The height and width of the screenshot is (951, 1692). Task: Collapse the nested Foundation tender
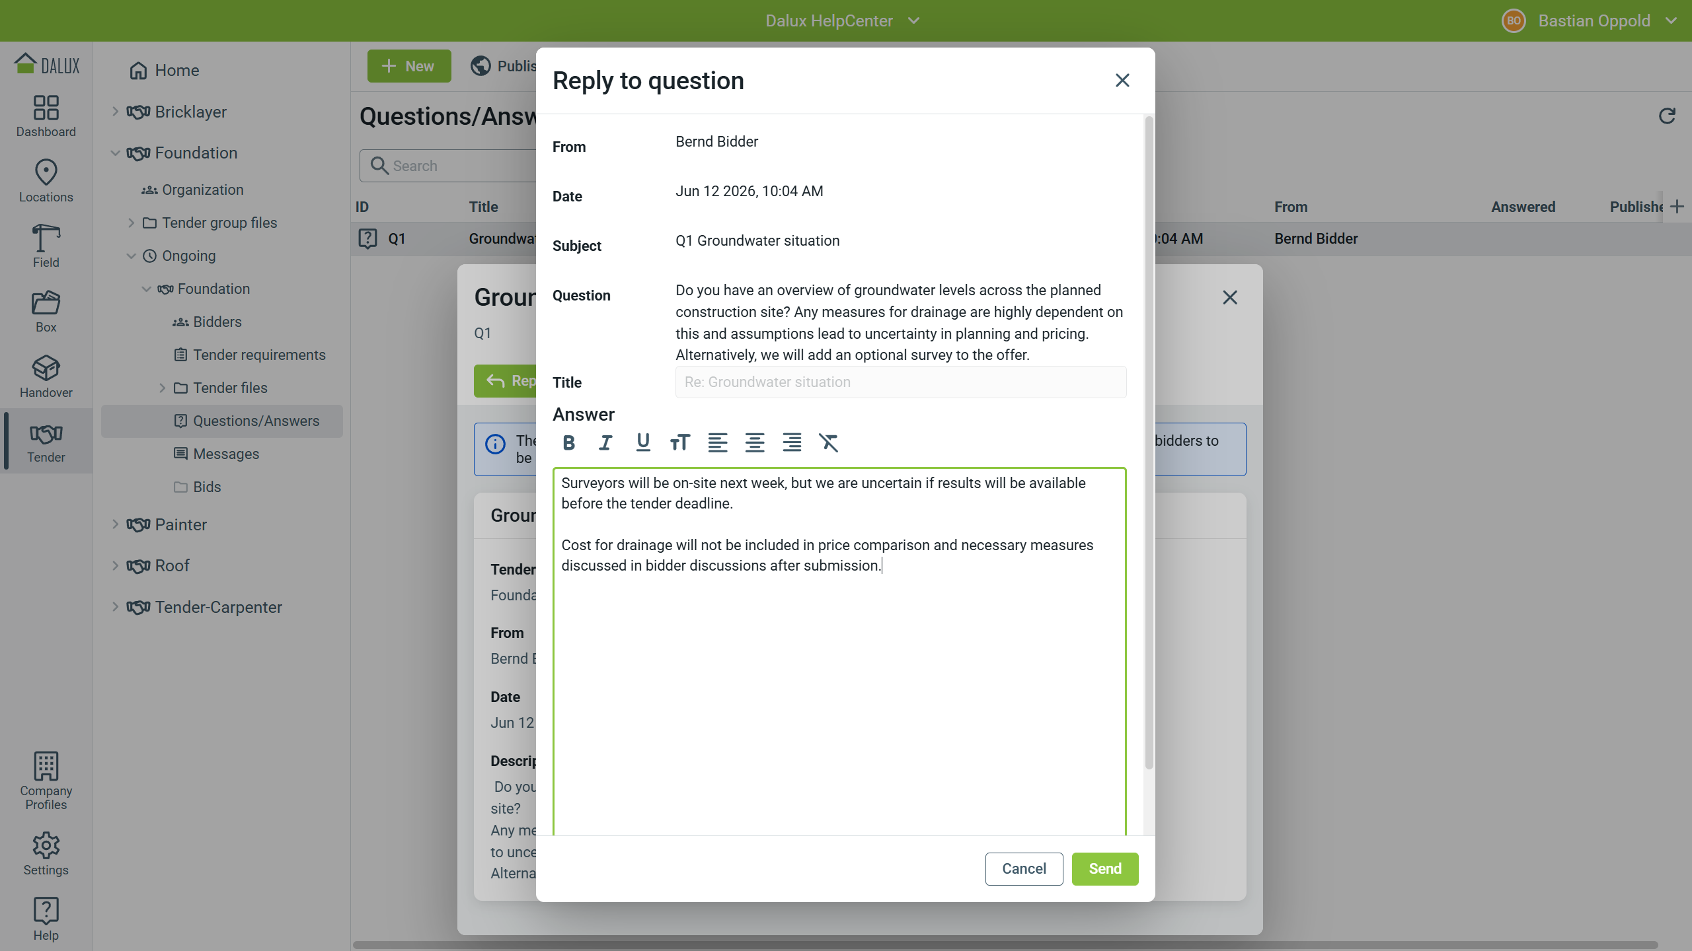coord(146,289)
